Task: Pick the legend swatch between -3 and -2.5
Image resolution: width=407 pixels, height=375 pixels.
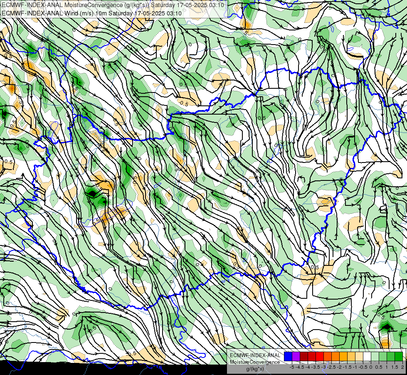Action: tap(328, 356)
